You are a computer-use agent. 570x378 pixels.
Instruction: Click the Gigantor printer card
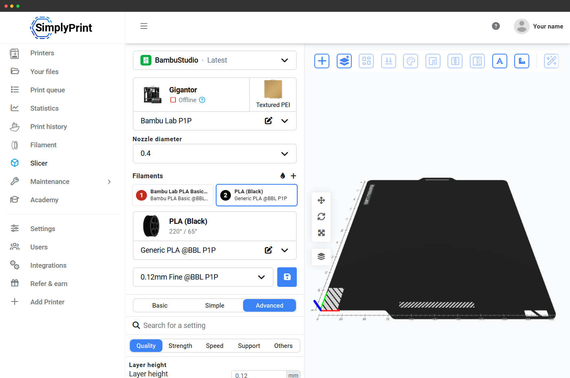click(x=191, y=94)
